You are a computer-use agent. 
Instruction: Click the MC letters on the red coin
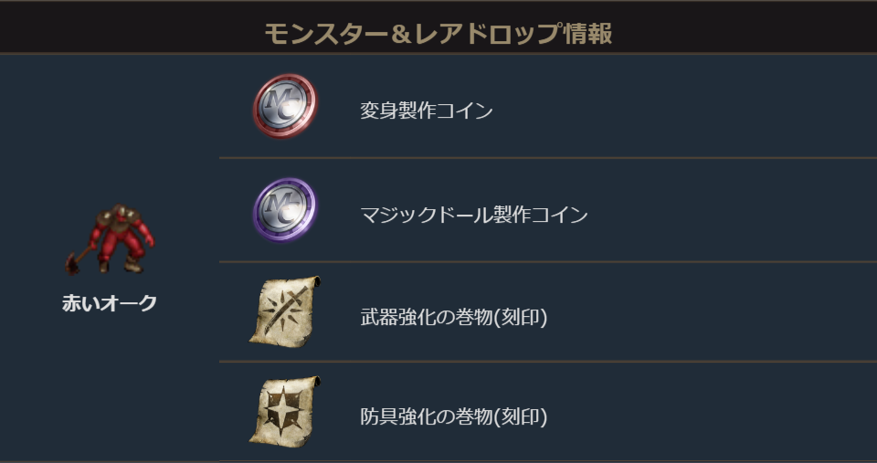(x=285, y=104)
